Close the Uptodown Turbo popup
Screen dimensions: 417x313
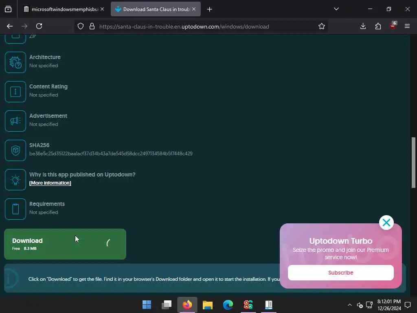coord(386,223)
